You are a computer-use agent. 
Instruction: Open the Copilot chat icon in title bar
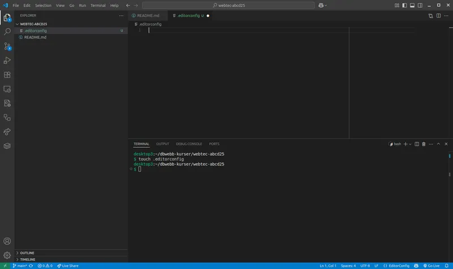320,5
